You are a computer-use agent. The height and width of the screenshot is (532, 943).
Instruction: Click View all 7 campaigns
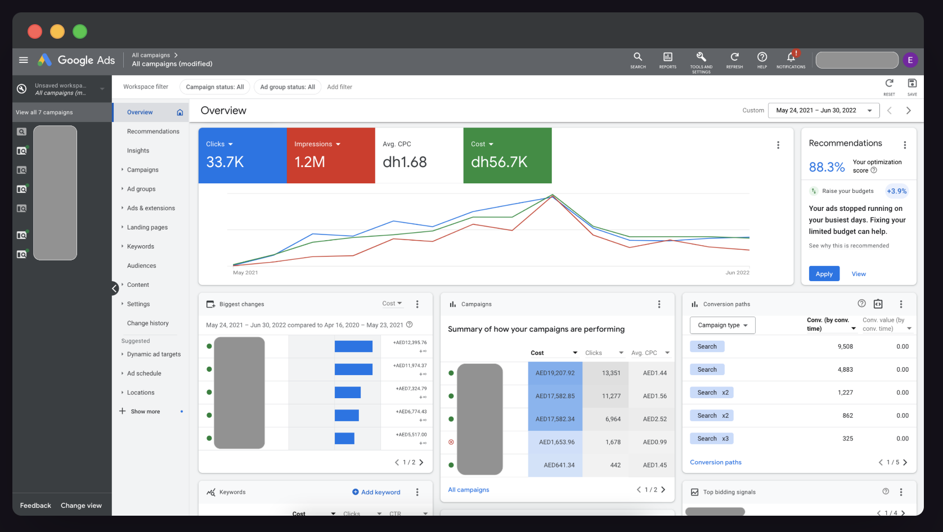click(x=44, y=112)
